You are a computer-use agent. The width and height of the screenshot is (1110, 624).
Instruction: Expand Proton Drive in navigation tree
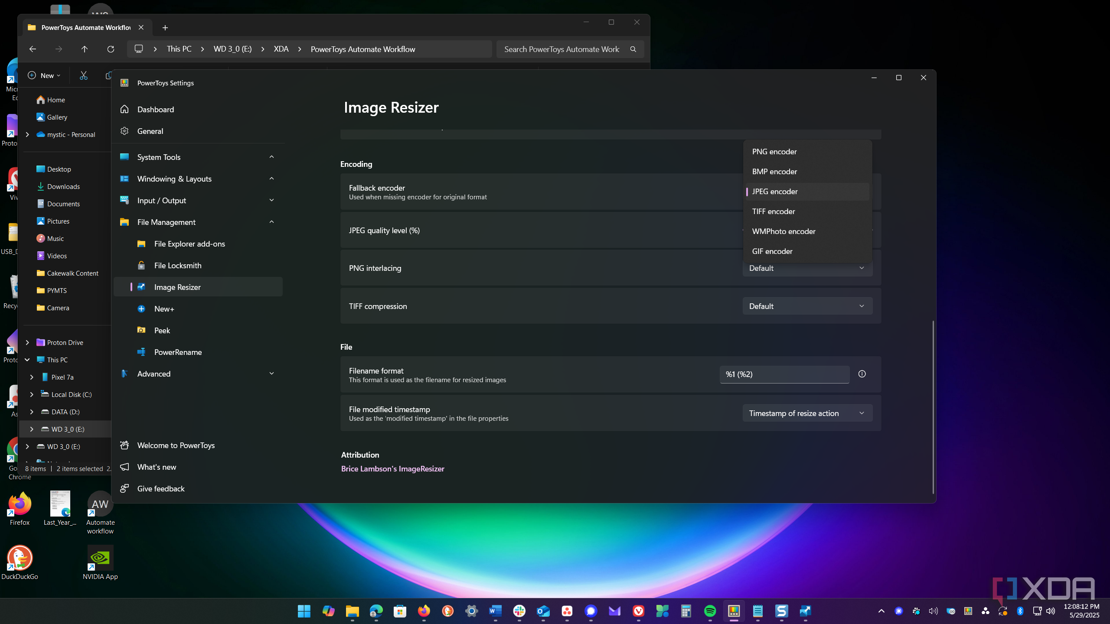[27, 342]
